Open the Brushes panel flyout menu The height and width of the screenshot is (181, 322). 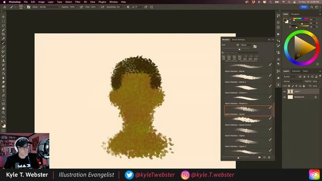click(273, 40)
